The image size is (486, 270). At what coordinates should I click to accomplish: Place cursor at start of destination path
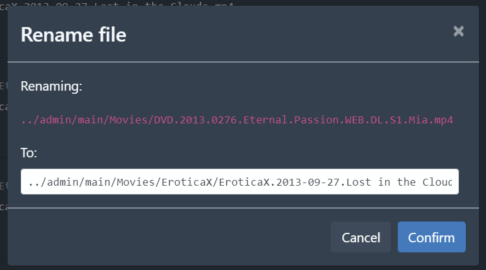[x=28, y=183]
